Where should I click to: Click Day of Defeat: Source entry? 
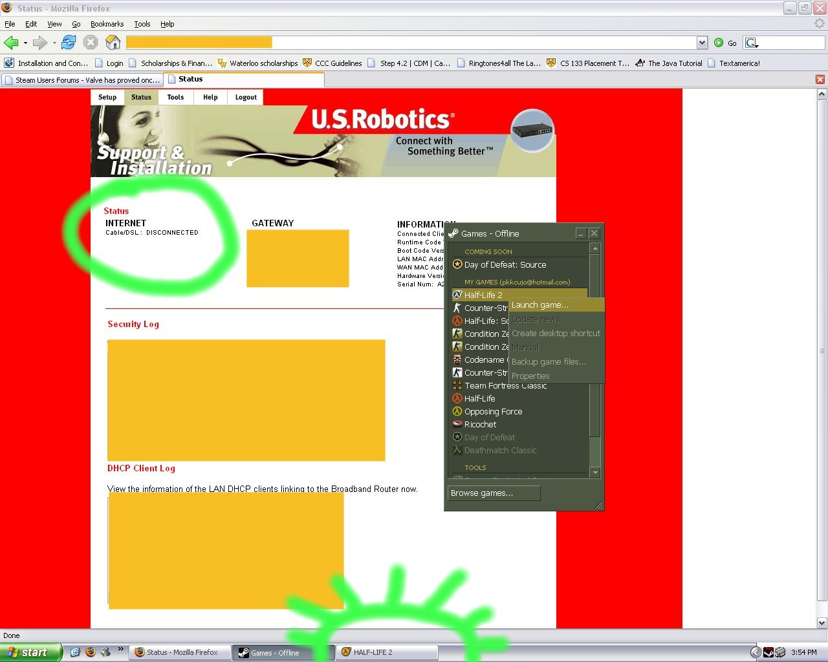tap(505, 265)
